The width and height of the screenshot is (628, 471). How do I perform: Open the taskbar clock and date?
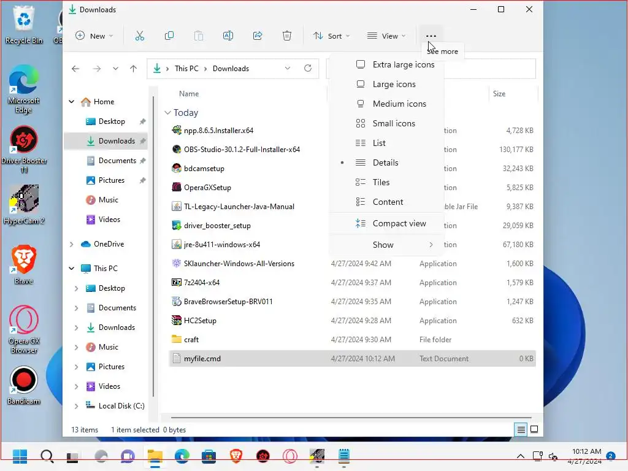click(586, 456)
